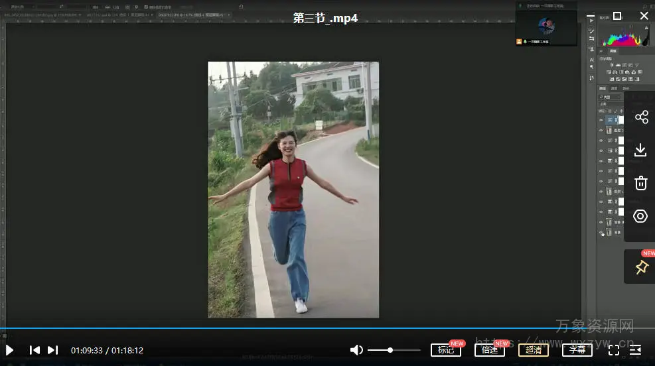Open the 超清 video quality selector

pyautogui.click(x=534, y=350)
